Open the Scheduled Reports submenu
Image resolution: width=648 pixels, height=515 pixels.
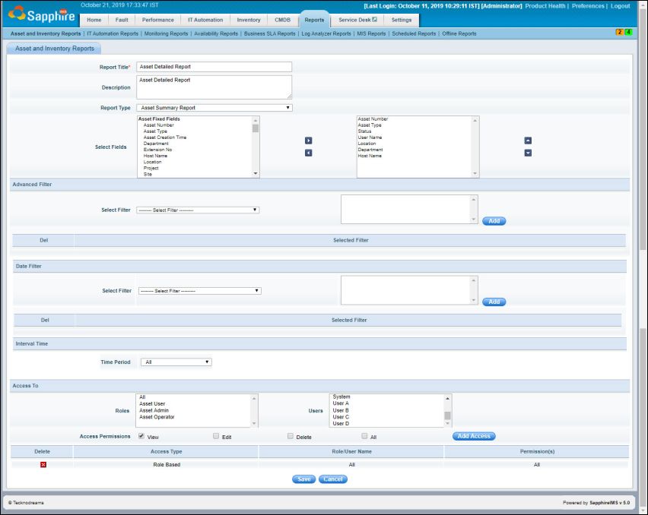tap(414, 33)
